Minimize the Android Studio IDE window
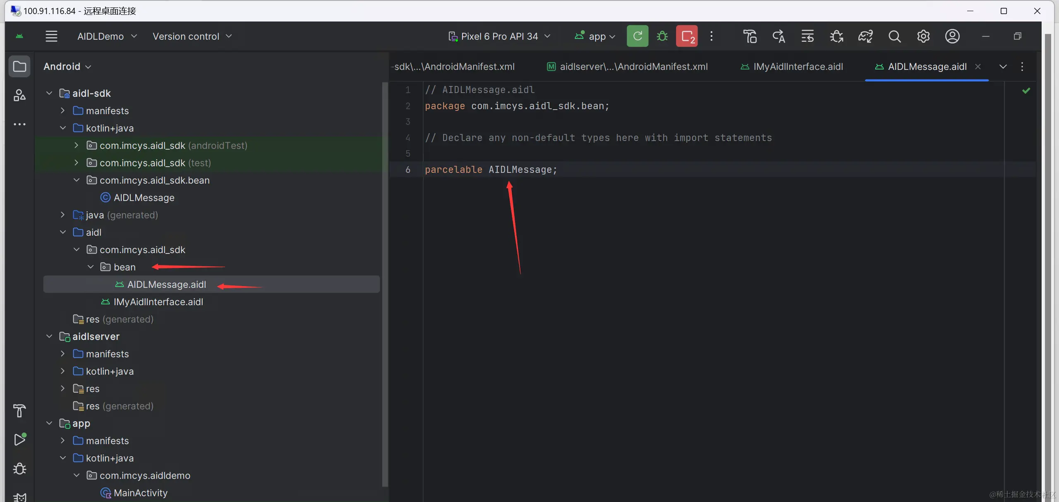Image resolution: width=1059 pixels, height=502 pixels. pyautogui.click(x=986, y=36)
